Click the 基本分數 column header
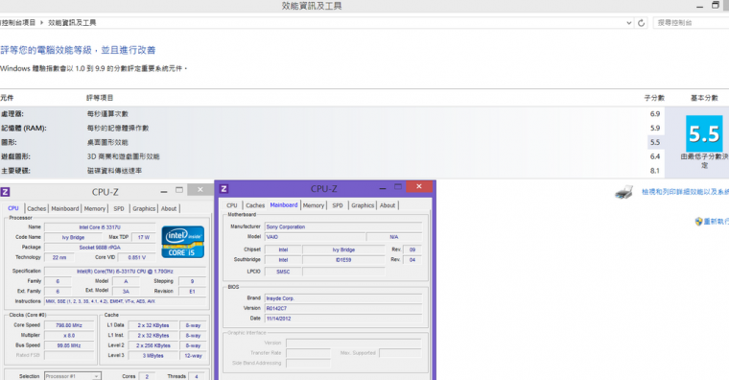 click(x=704, y=98)
